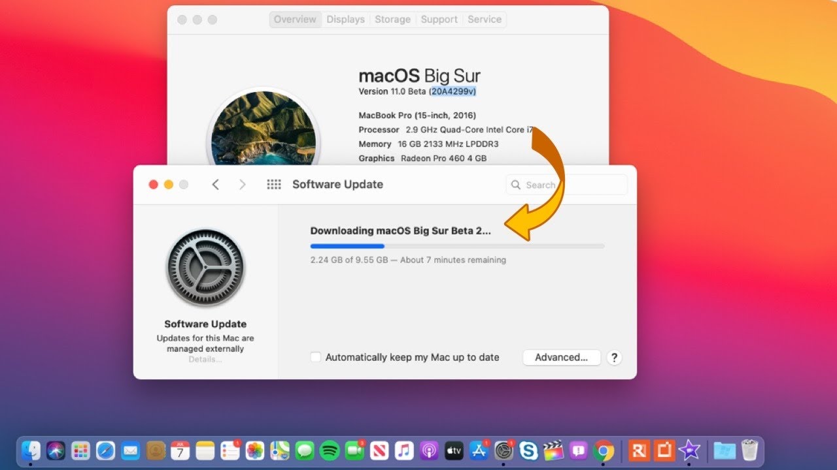Viewport: 837px width, 470px height.
Task: Open Messages app in the Dock
Action: pos(305,450)
